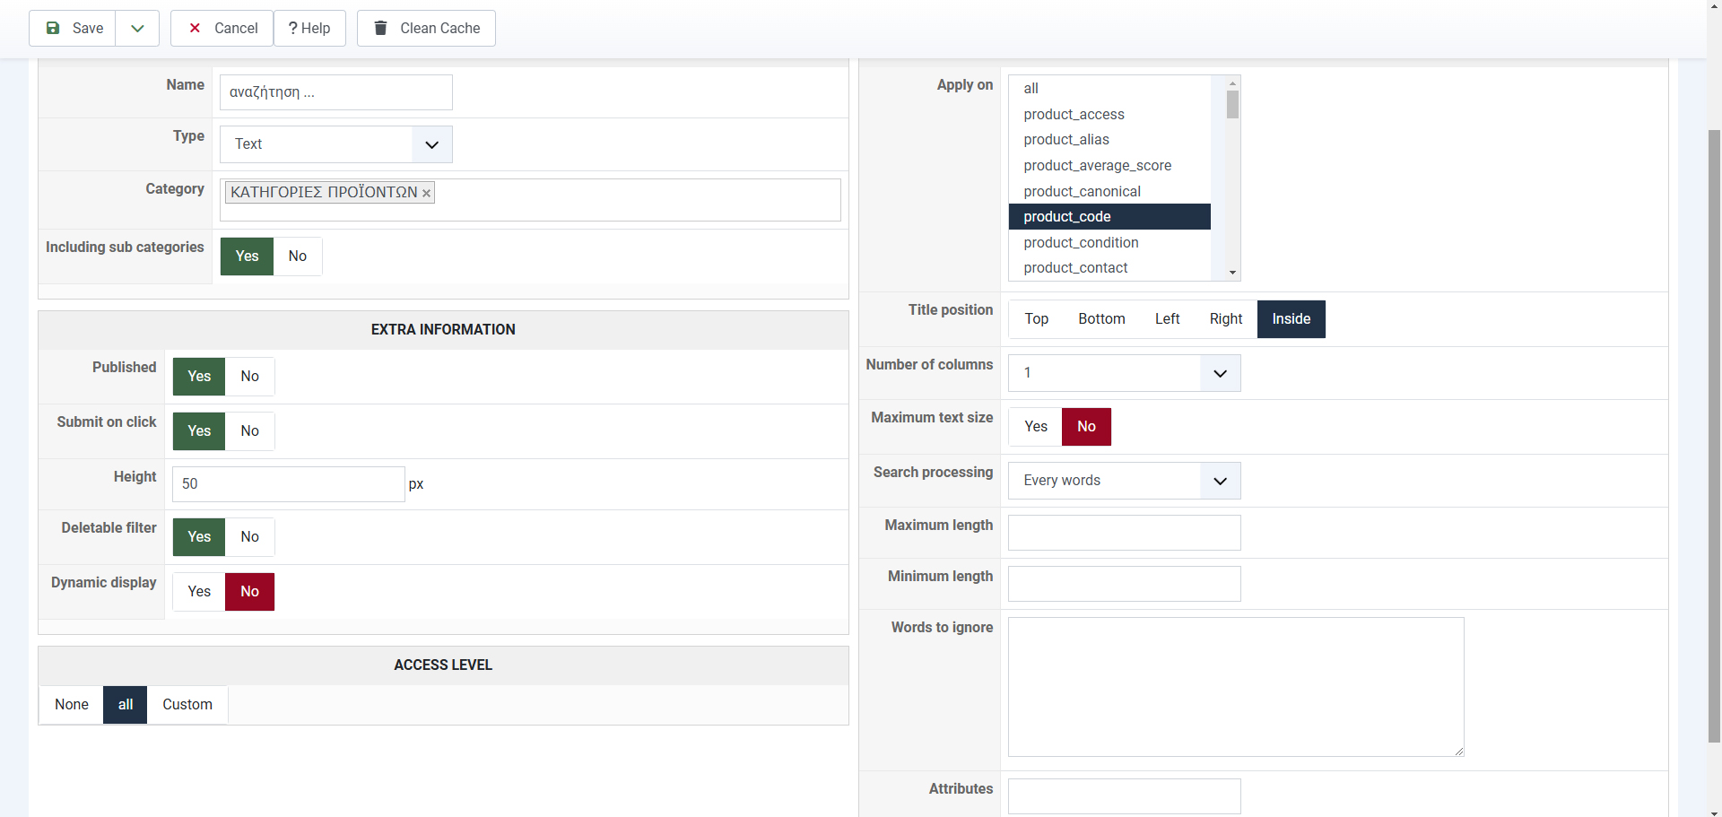
Task: Set Published to No
Action: tap(249, 377)
